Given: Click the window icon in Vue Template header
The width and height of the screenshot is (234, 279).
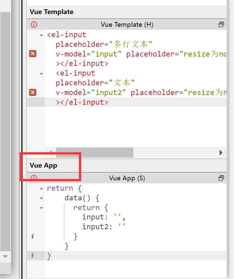Looking at the screenshot, I should point(221,24).
